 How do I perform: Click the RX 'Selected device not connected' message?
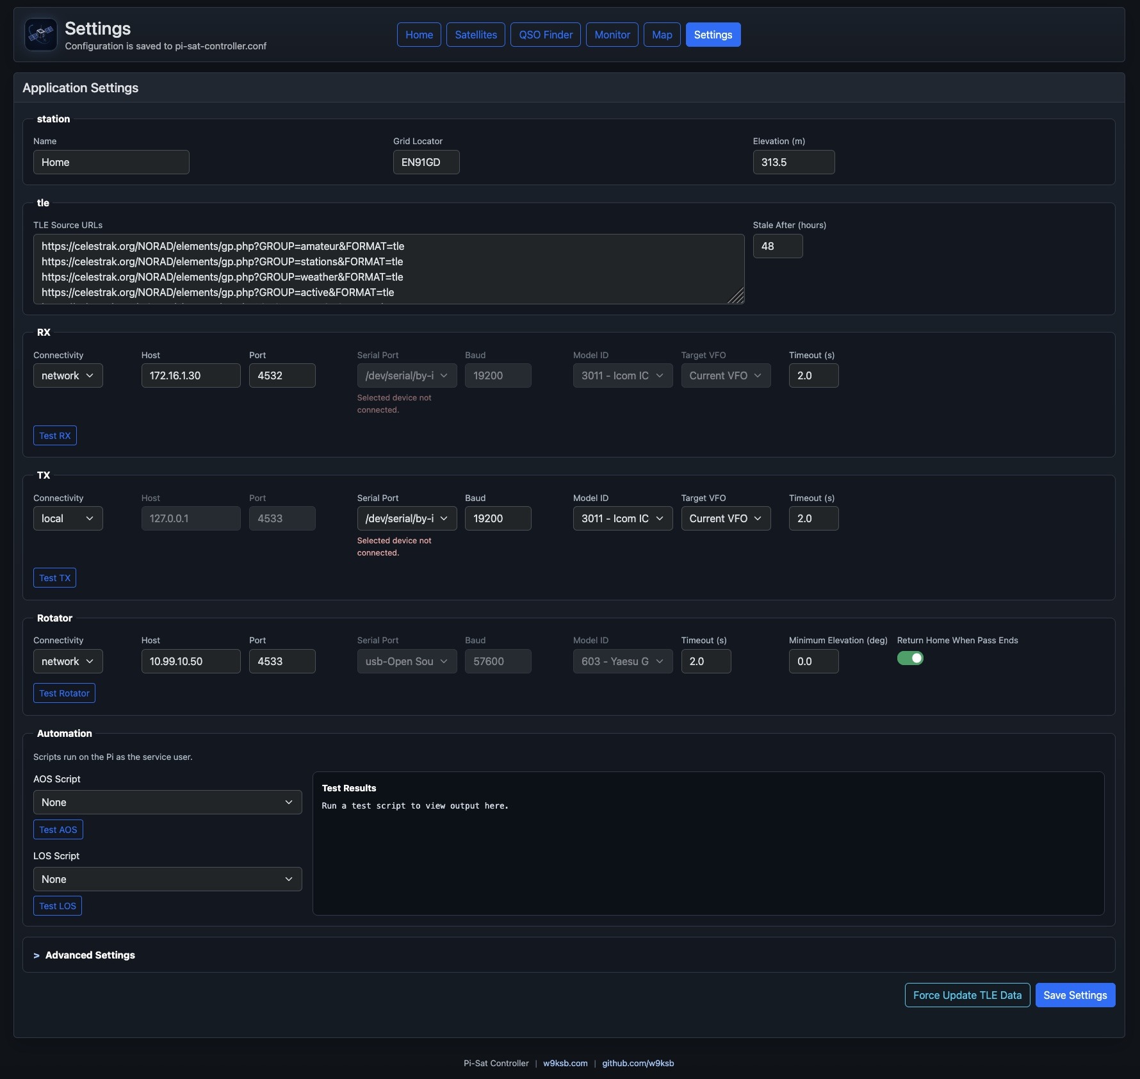point(394,404)
